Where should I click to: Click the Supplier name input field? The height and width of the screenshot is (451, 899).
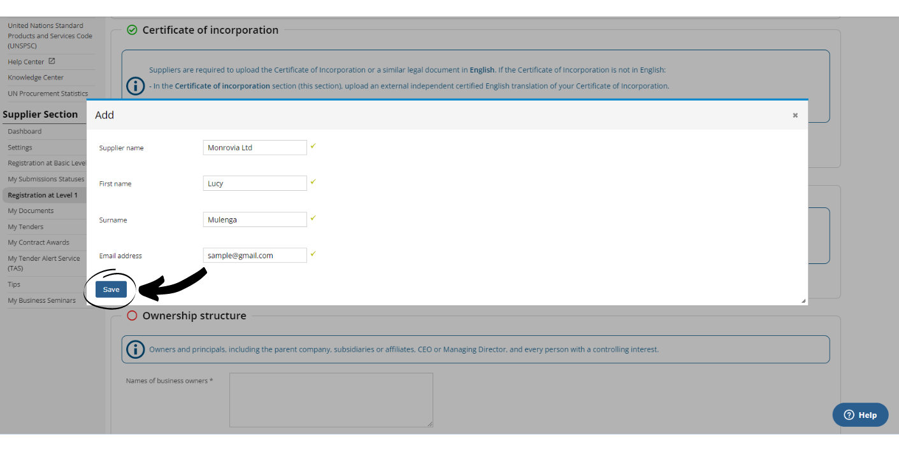coord(255,148)
